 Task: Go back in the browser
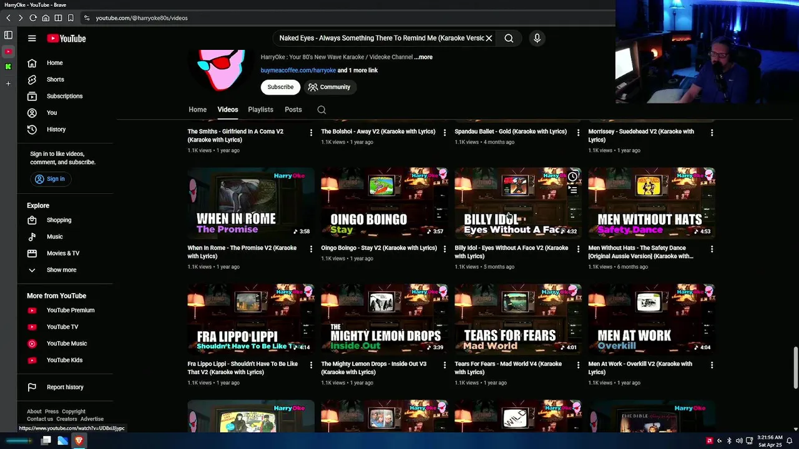point(8,18)
